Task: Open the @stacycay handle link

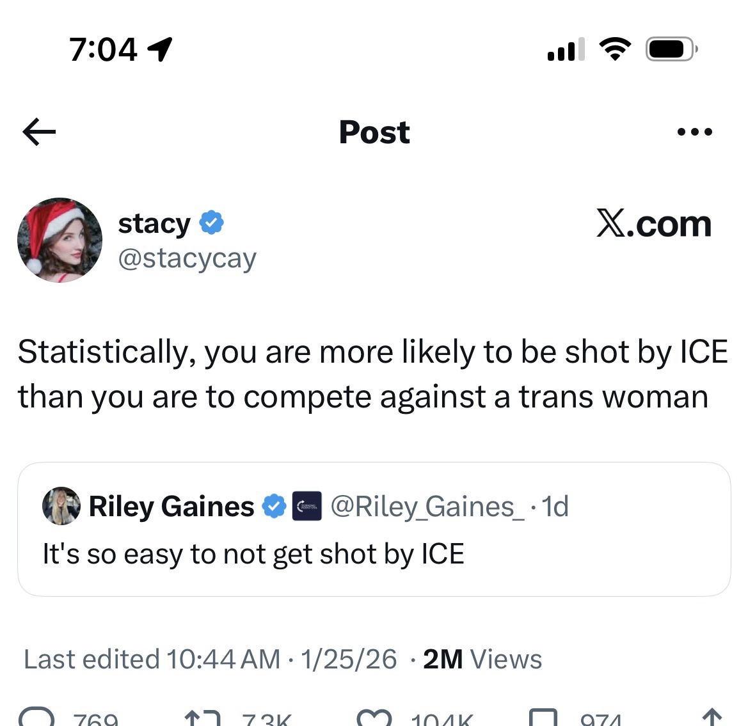Action: pyautogui.click(x=187, y=258)
